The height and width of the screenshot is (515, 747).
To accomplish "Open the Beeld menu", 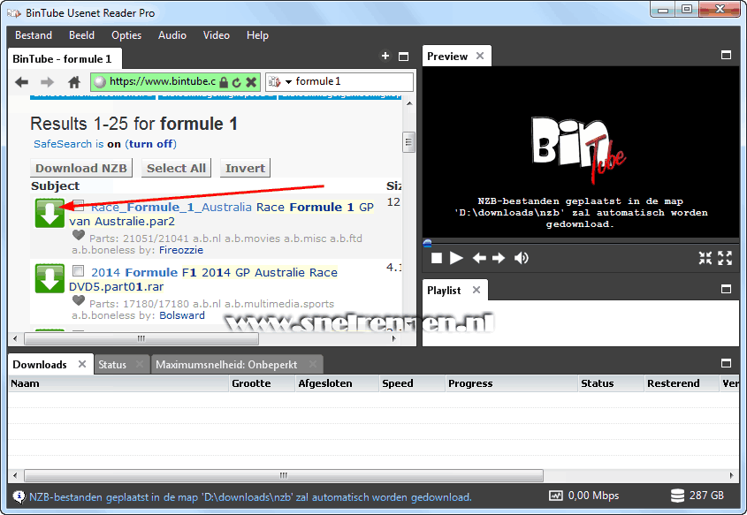I will pos(81,35).
